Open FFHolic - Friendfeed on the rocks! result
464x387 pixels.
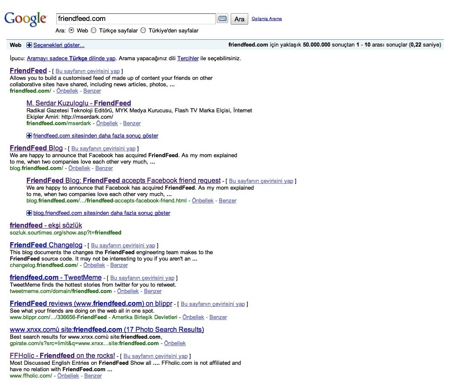point(62,356)
